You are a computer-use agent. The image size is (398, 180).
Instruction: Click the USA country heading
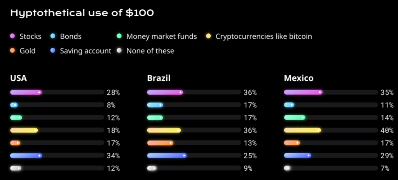click(x=19, y=78)
